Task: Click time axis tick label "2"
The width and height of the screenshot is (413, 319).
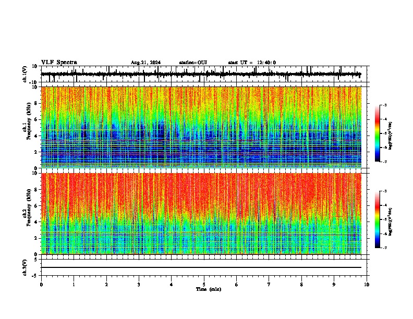Action: pyautogui.click(x=106, y=284)
